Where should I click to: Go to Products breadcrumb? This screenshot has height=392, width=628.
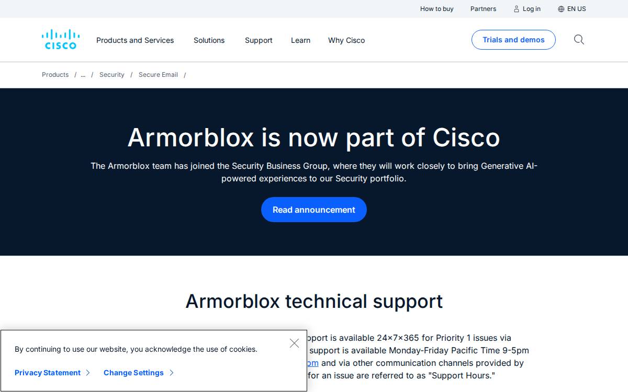pos(55,75)
